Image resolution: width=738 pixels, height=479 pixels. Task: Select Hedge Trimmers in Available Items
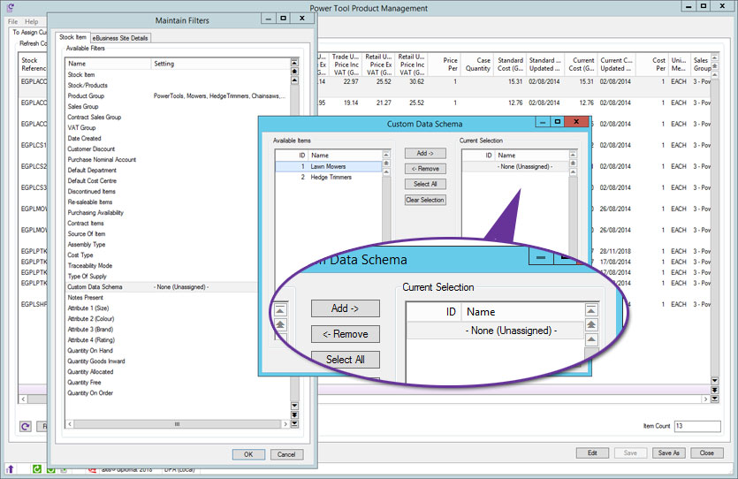click(329, 178)
